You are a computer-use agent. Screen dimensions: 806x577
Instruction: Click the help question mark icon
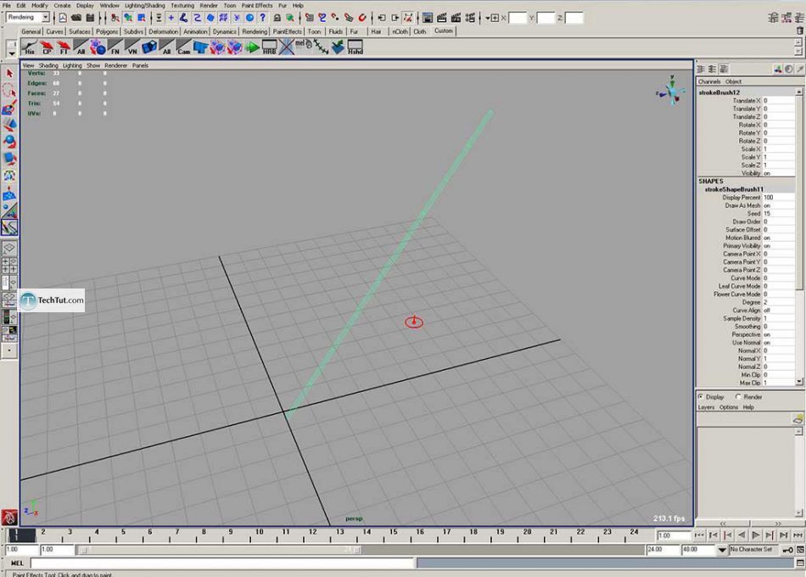[263, 18]
